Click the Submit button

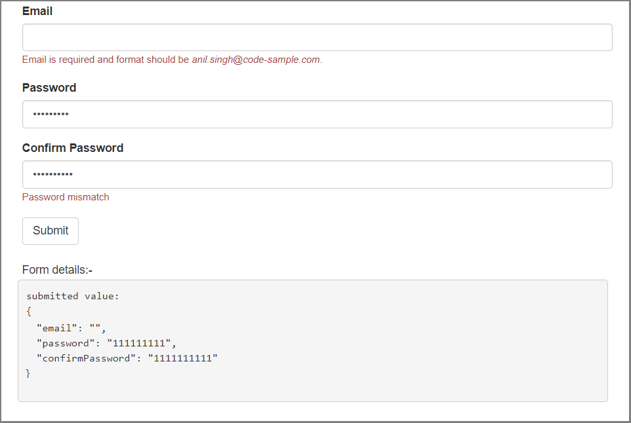pyautogui.click(x=51, y=231)
